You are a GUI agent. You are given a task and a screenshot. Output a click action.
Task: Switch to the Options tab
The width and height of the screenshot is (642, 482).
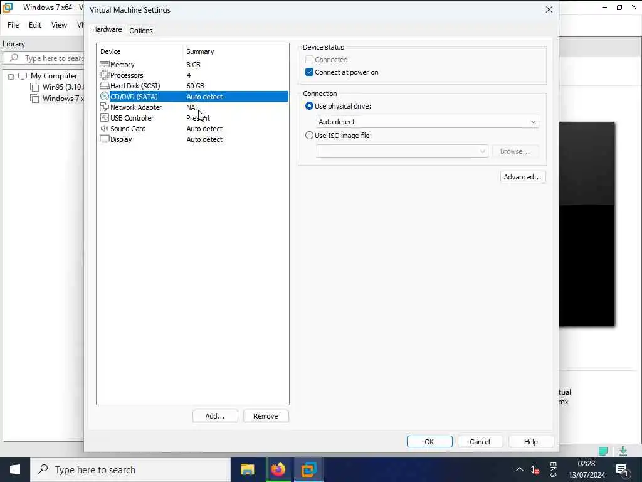pyautogui.click(x=141, y=31)
